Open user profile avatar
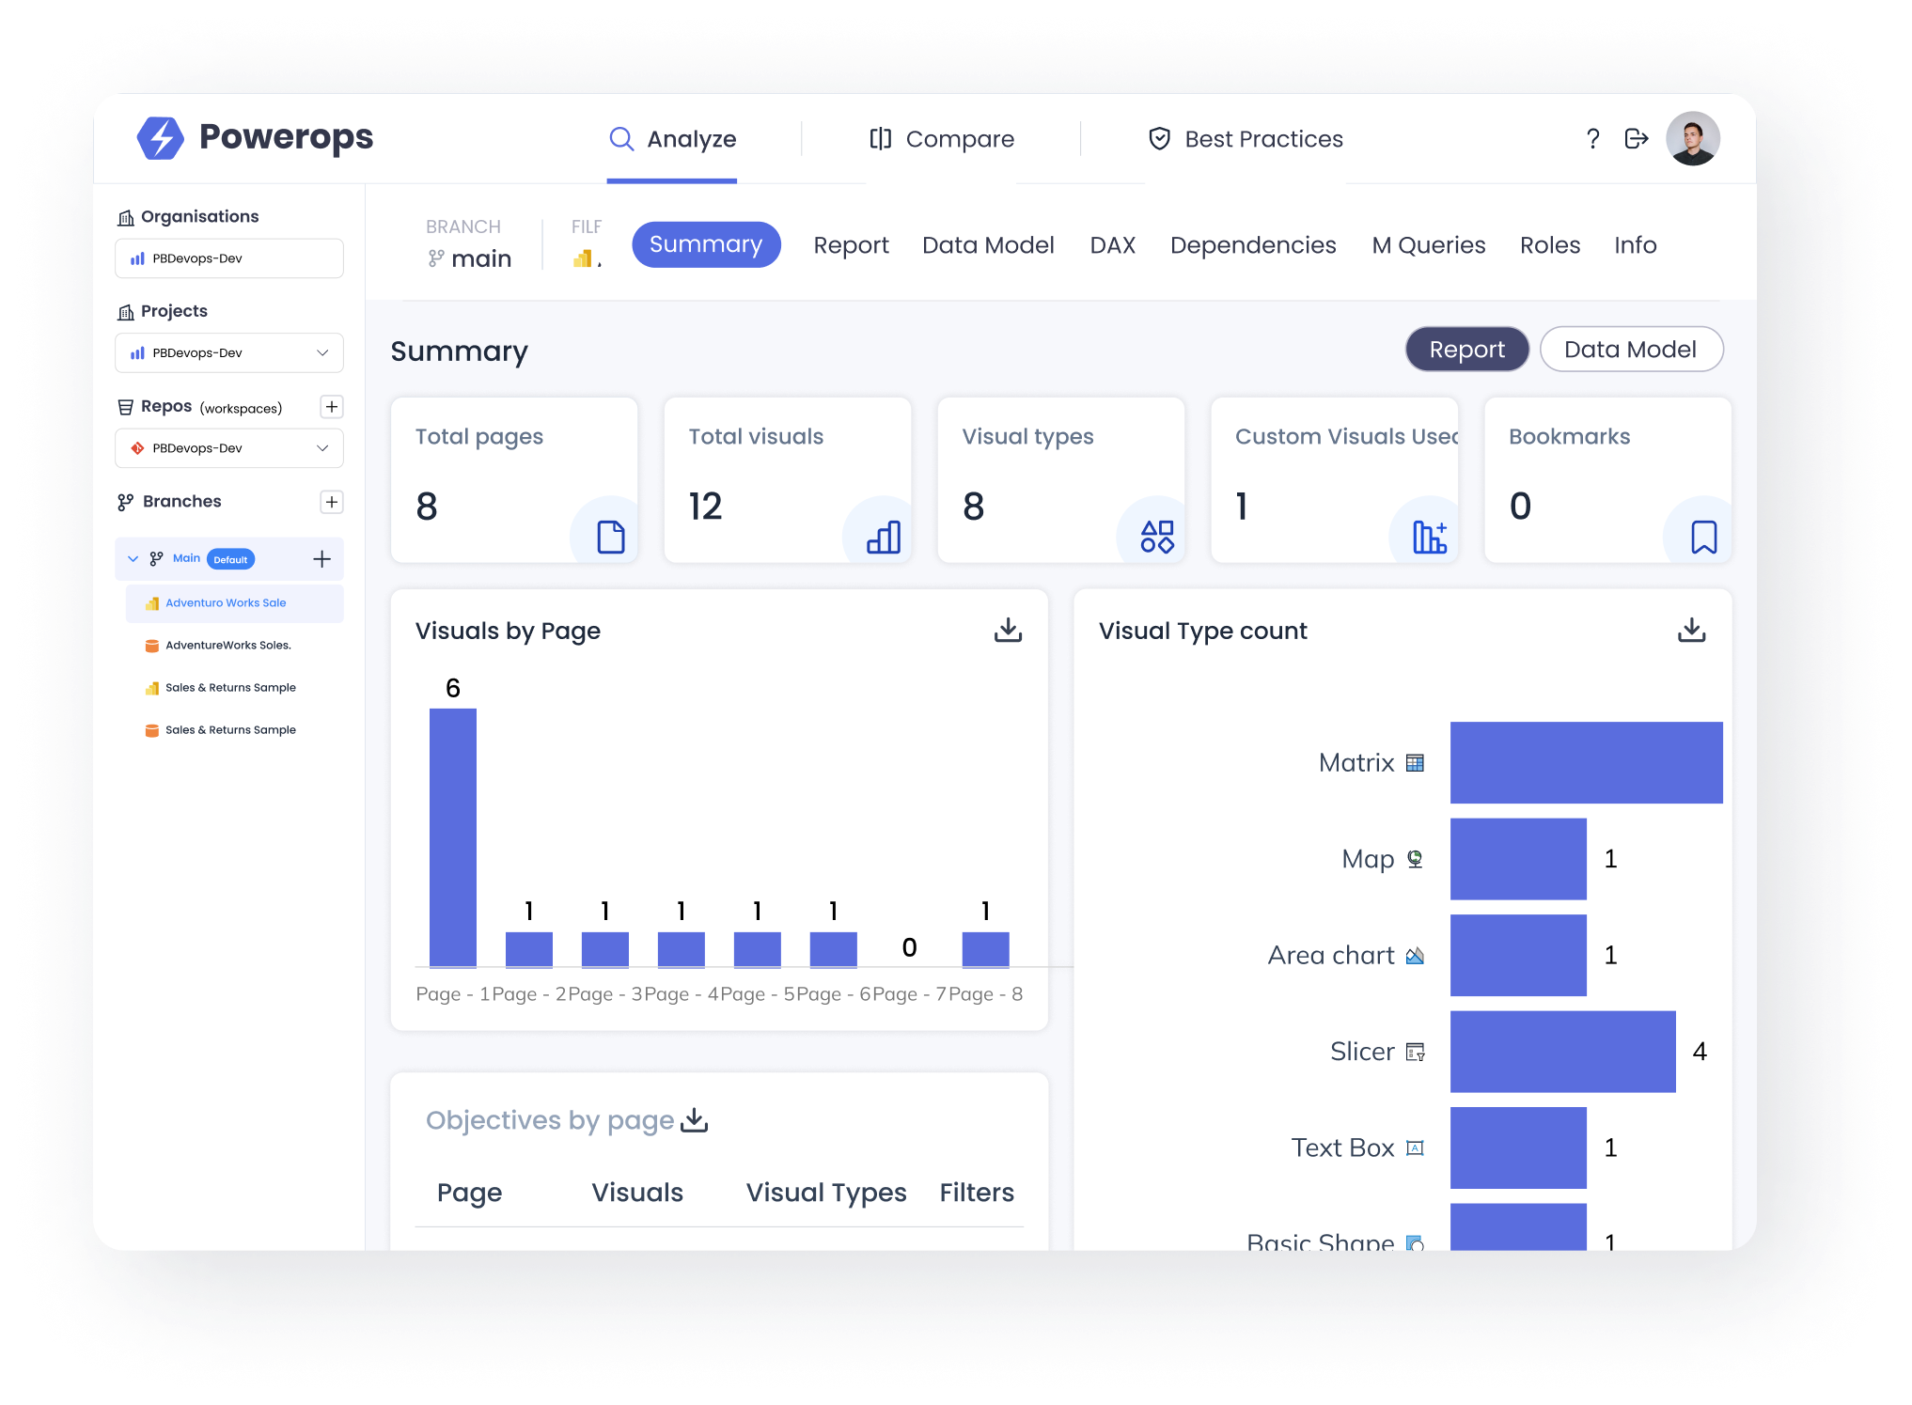1912x1405 pixels. [x=1692, y=139]
